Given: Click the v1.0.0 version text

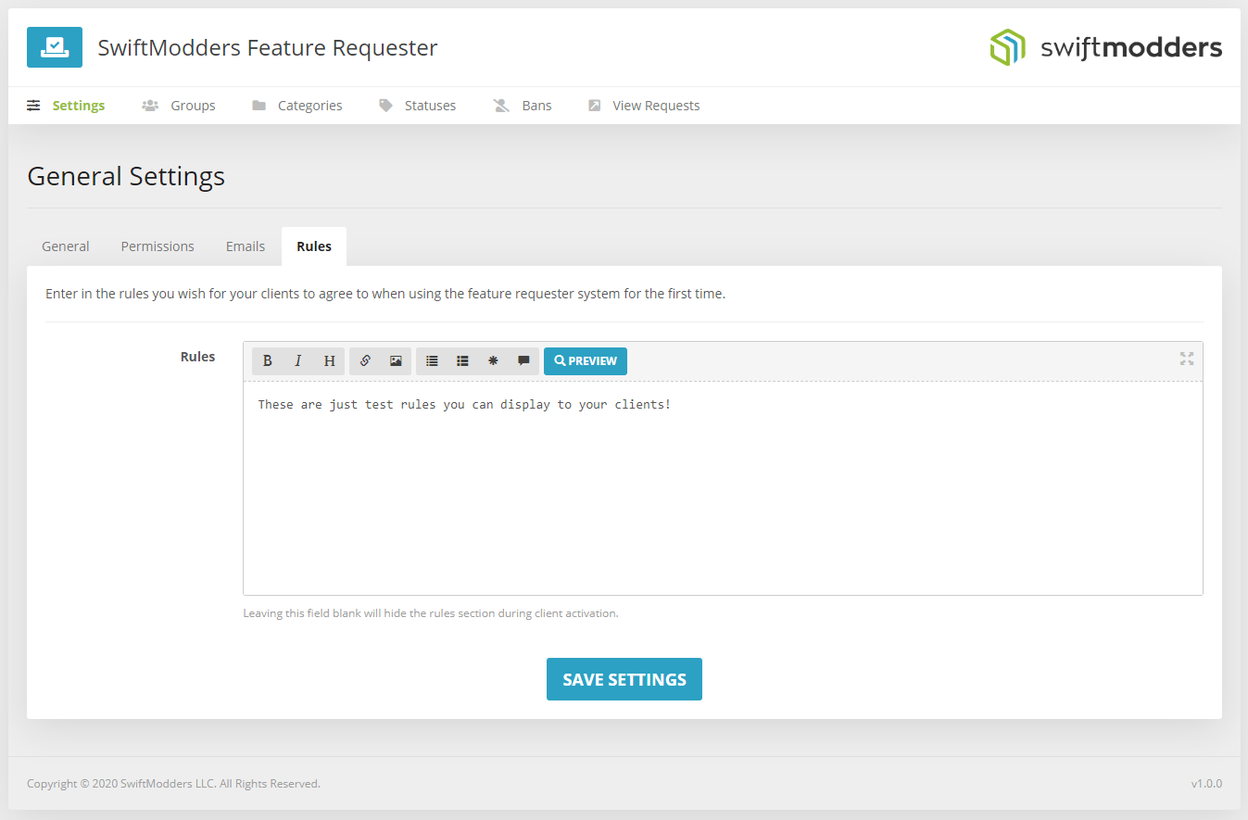Looking at the screenshot, I should coord(1206,784).
